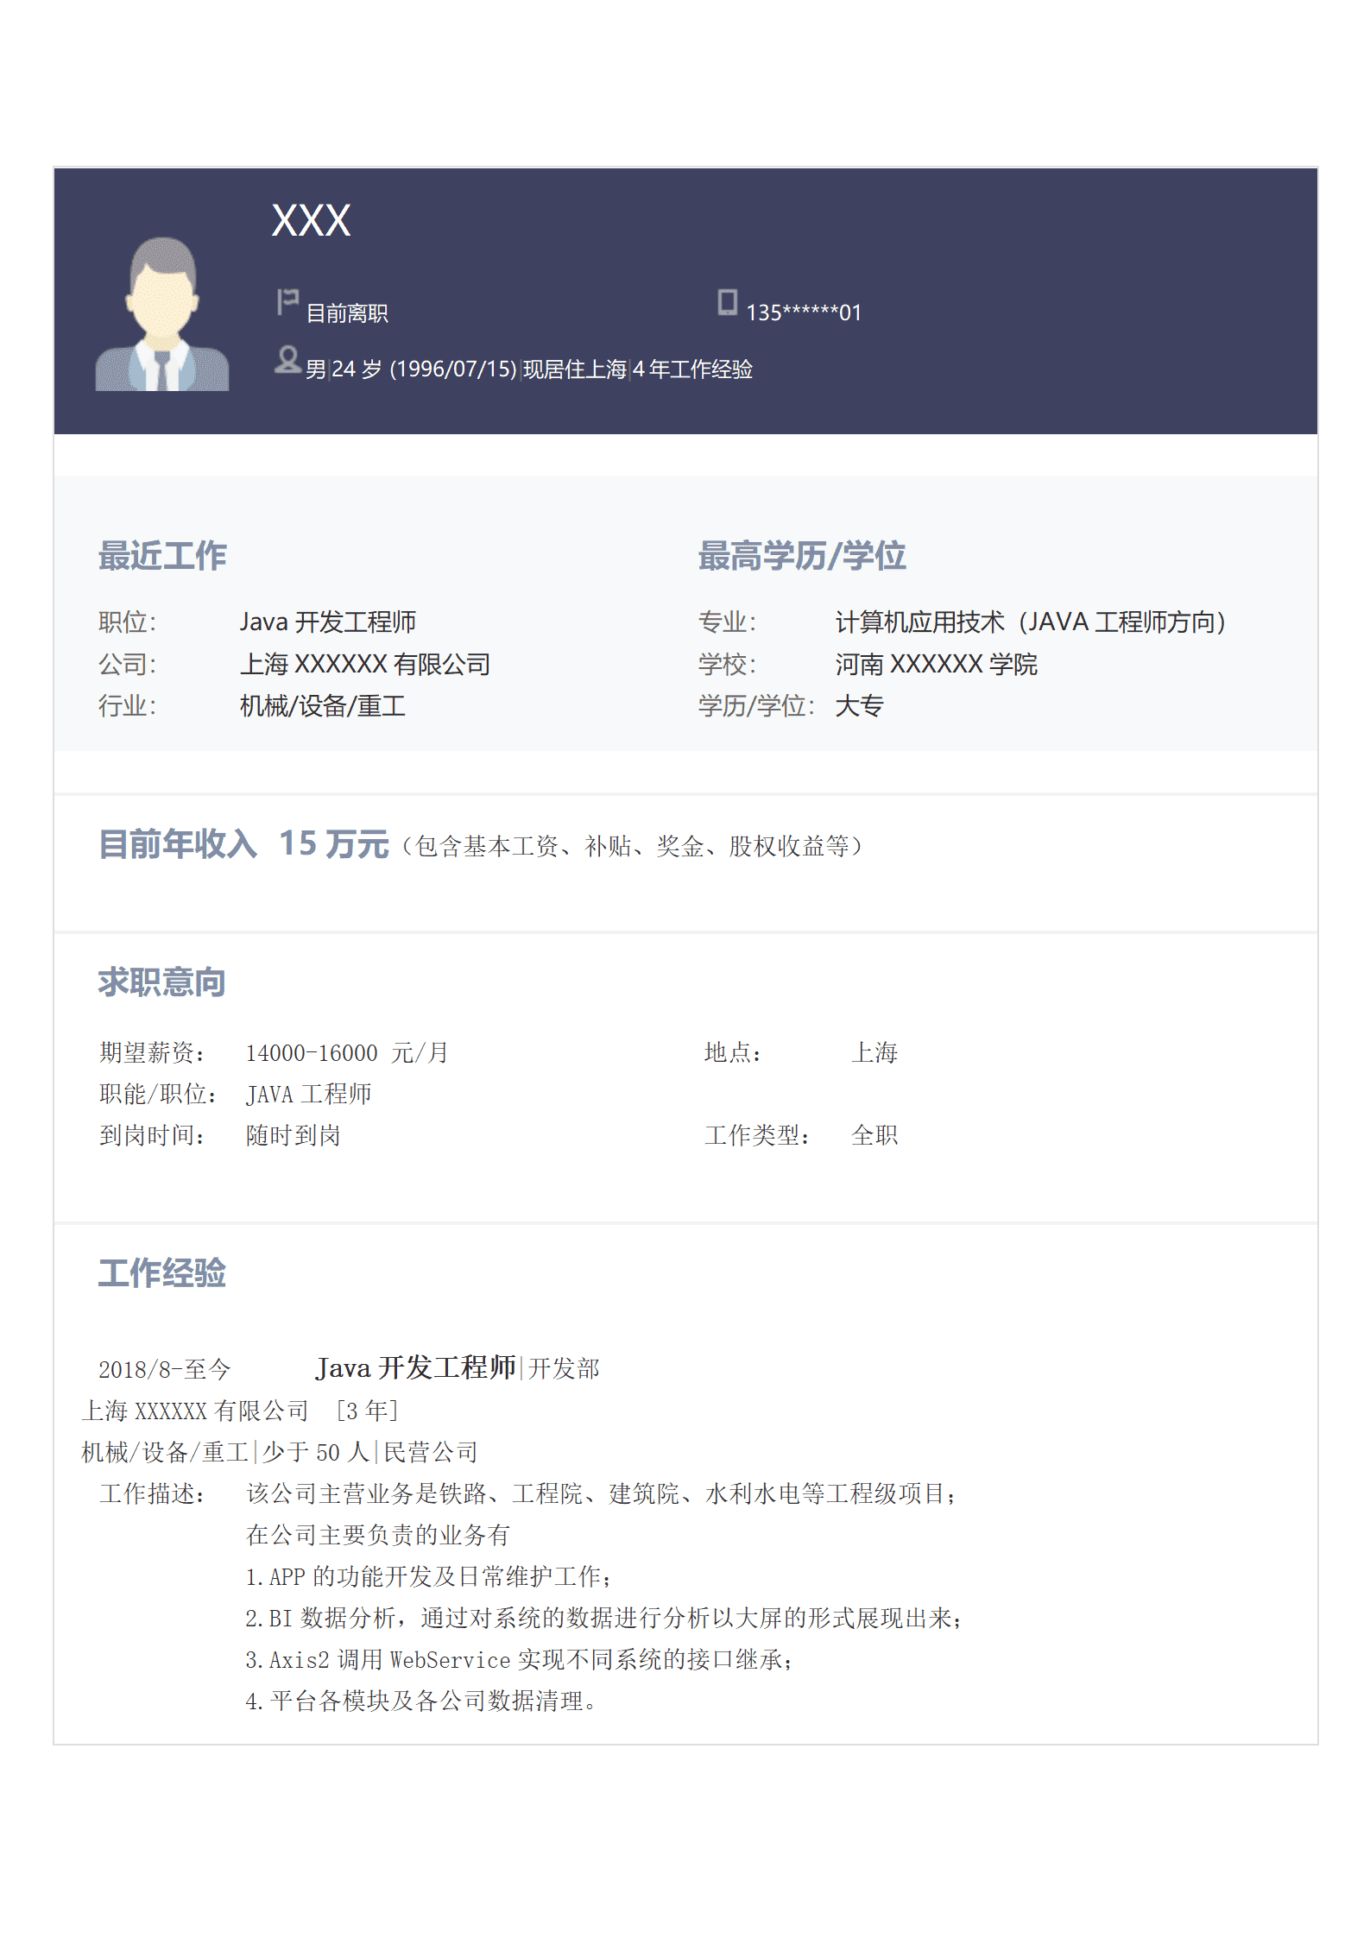Click the position value Java 开发工程师
This screenshot has width=1370, height=1938.
pos(328,622)
